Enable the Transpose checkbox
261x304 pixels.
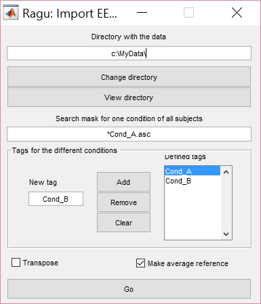16,263
